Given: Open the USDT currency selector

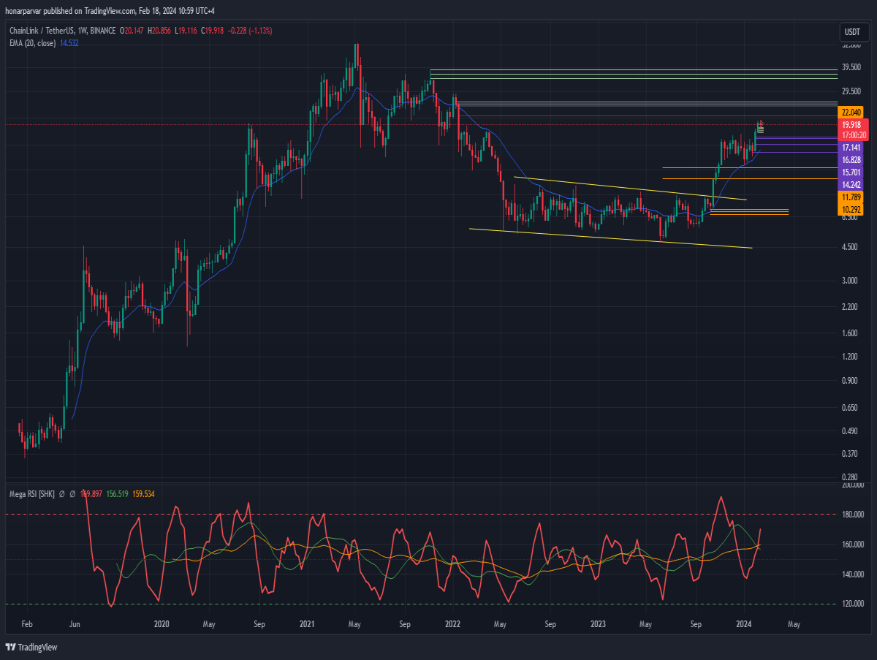Looking at the screenshot, I should pos(852,32).
